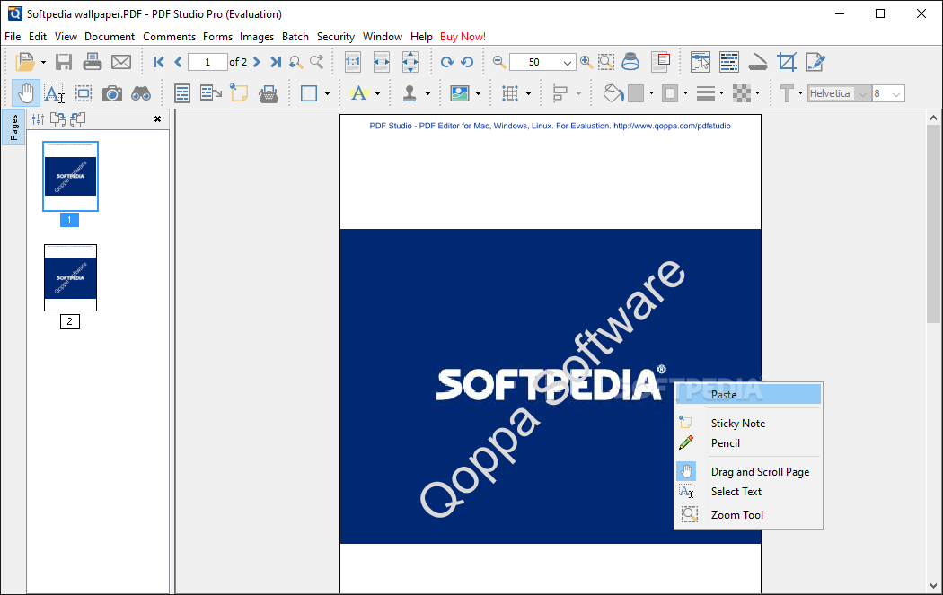Go to the next page arrow

(x=257, y=62)
